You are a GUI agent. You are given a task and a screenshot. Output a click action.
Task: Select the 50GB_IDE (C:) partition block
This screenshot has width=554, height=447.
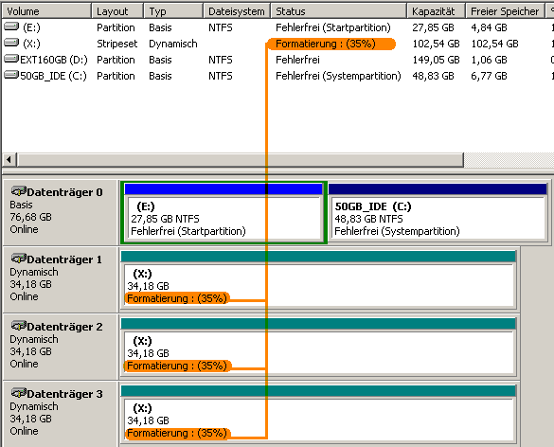[438, 220]
